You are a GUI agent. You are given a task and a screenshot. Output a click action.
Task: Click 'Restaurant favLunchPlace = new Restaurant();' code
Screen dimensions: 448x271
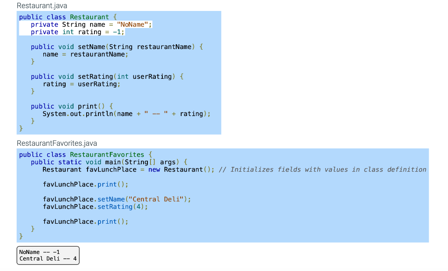(128, 169)
